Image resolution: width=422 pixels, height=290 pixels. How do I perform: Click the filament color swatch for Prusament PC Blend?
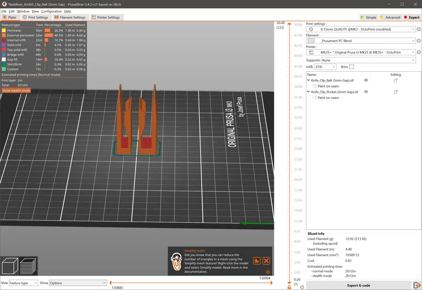click(x=311, y=41)
